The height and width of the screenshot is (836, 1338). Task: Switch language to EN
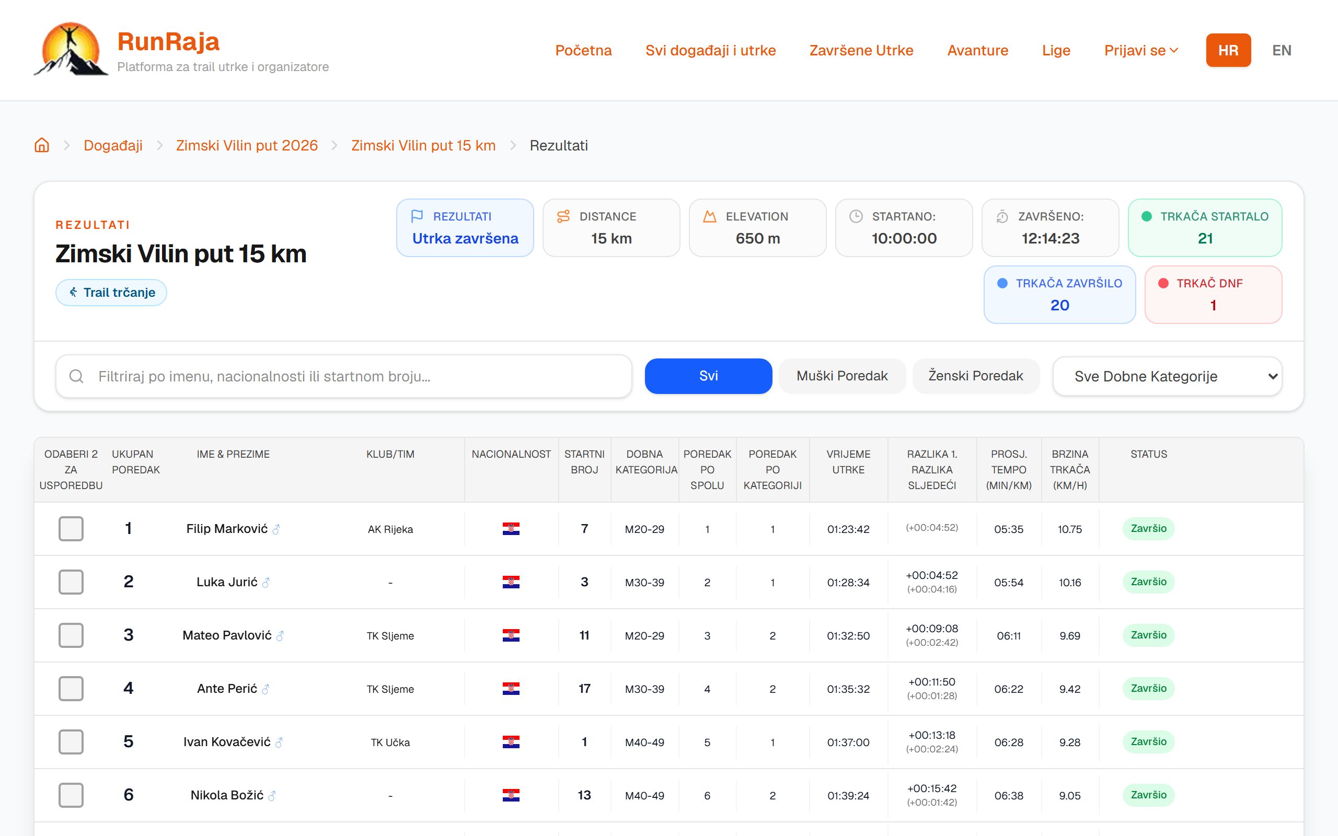pyautogui.click(x=1282, y=50)
